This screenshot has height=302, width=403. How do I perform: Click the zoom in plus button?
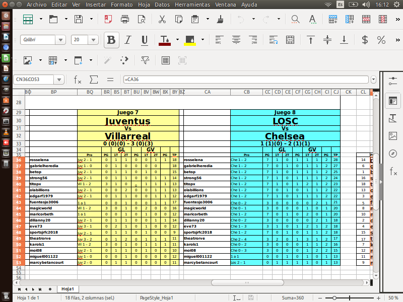379,298
